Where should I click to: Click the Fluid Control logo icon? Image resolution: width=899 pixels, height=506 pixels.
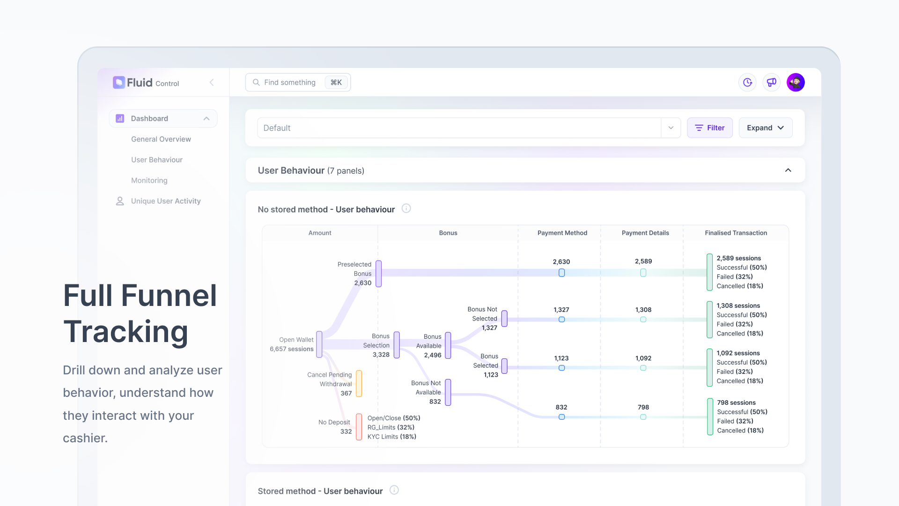[119, 82]
